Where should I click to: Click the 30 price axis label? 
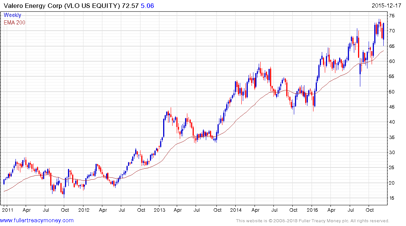coord(392,153)
